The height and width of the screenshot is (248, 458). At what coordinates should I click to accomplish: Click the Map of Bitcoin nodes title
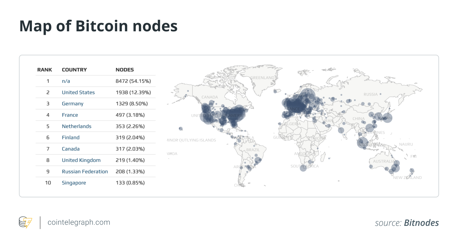(x=99, y=27)
